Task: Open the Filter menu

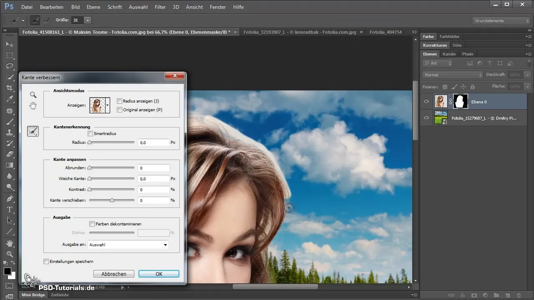Action: 160,7
